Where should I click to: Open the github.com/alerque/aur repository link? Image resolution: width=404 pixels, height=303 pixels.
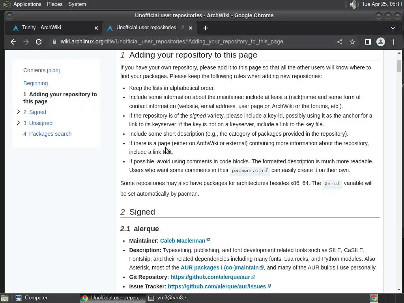(x=210, y=277)
